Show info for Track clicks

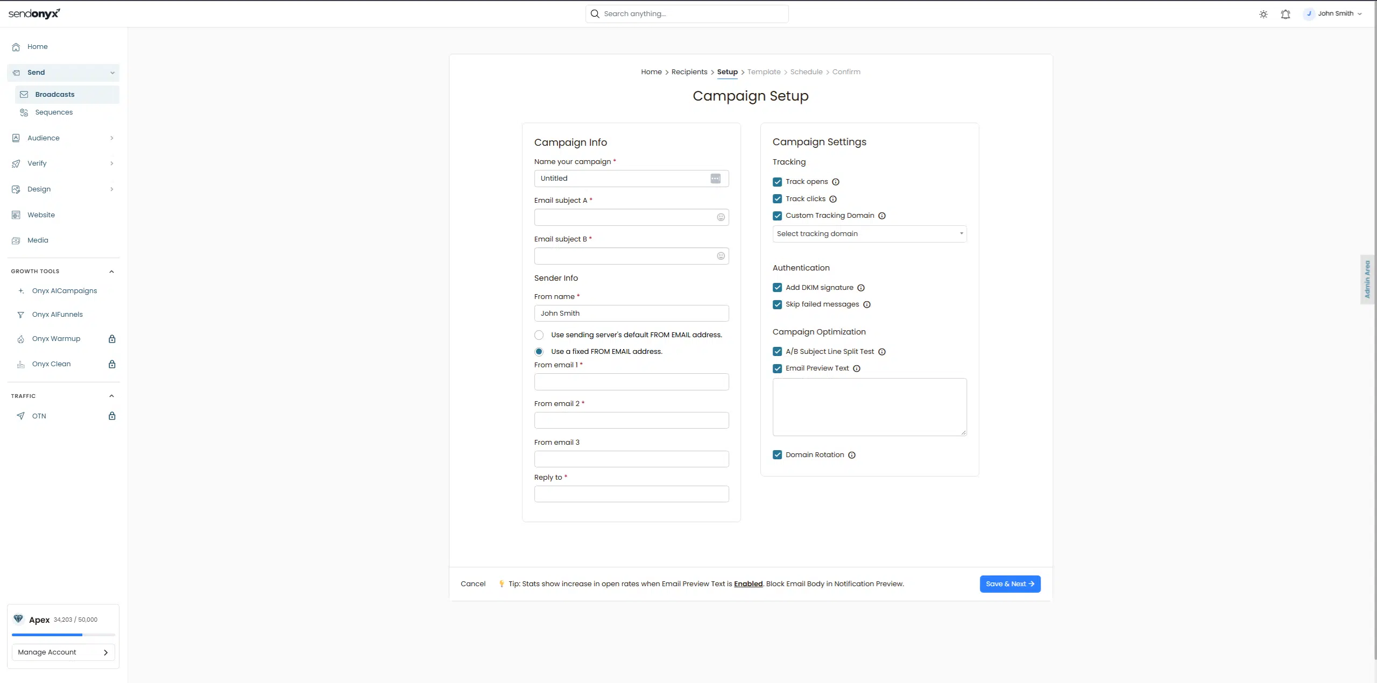point(833,199)
